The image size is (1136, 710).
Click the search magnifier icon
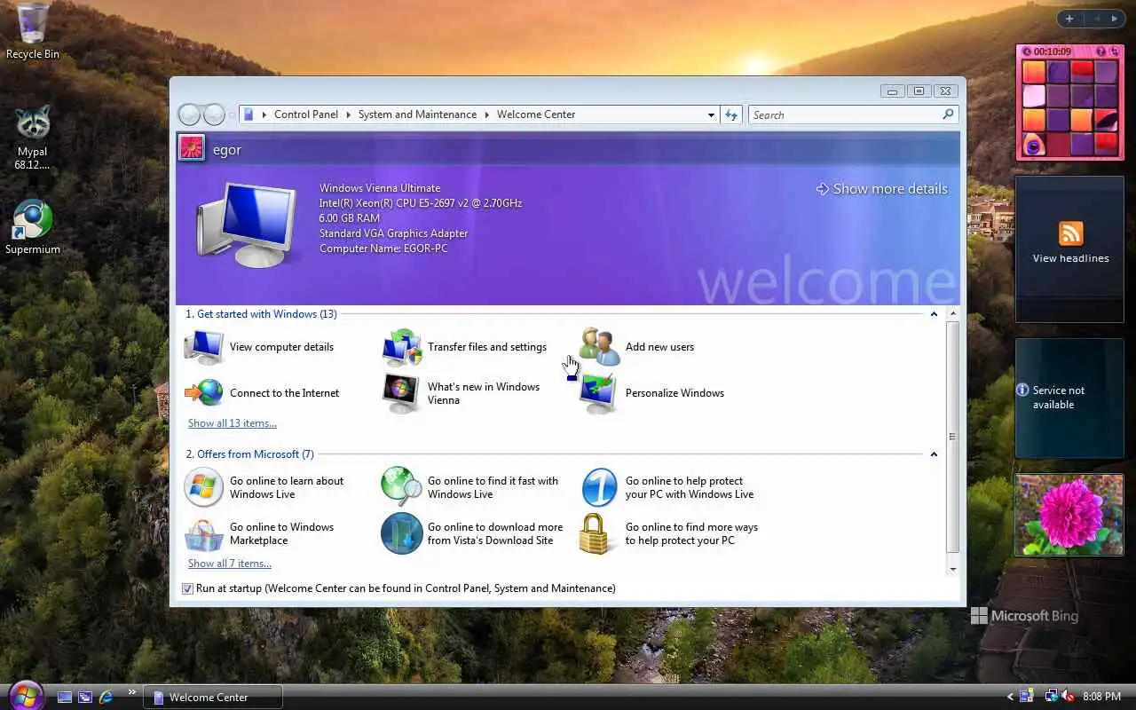[948, 114]
